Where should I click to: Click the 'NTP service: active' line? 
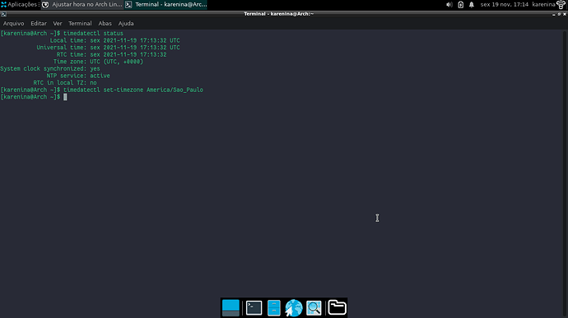click(78, 76)
